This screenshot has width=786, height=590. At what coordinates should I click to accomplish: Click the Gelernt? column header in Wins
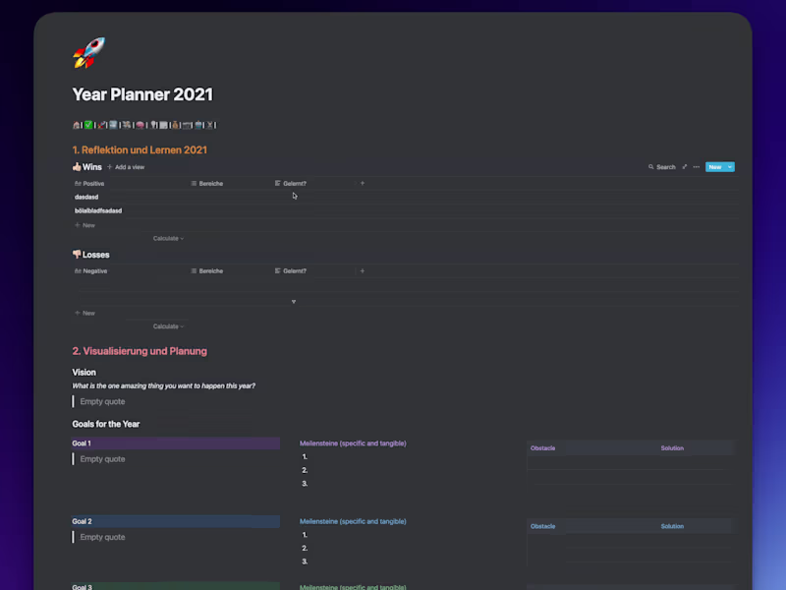coord(291,184)
